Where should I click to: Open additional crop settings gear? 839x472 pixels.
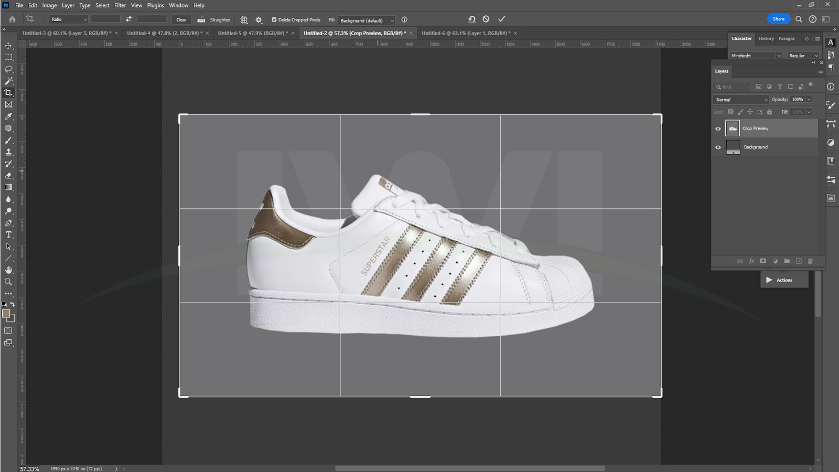coord(259,19)
